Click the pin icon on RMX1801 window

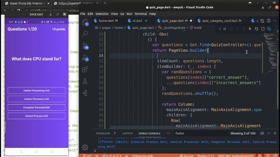click(51, 14)
